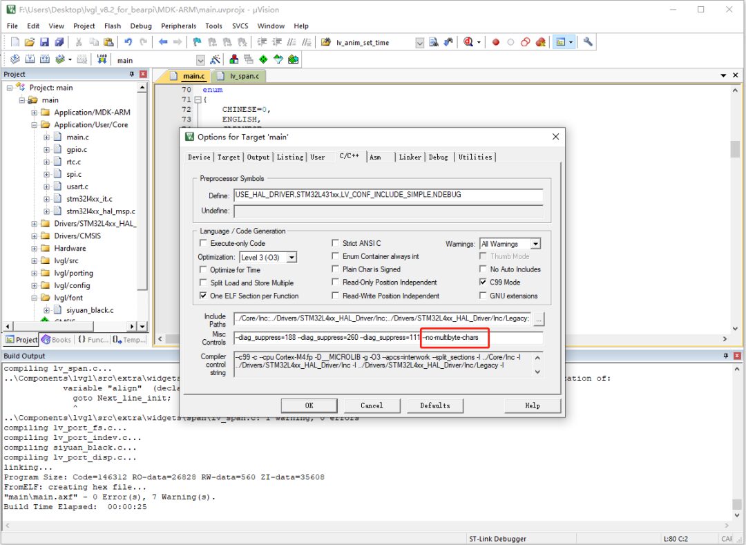746x545 pixels.
Task: Open the Warnings dropdown
Action: (536, 244)
